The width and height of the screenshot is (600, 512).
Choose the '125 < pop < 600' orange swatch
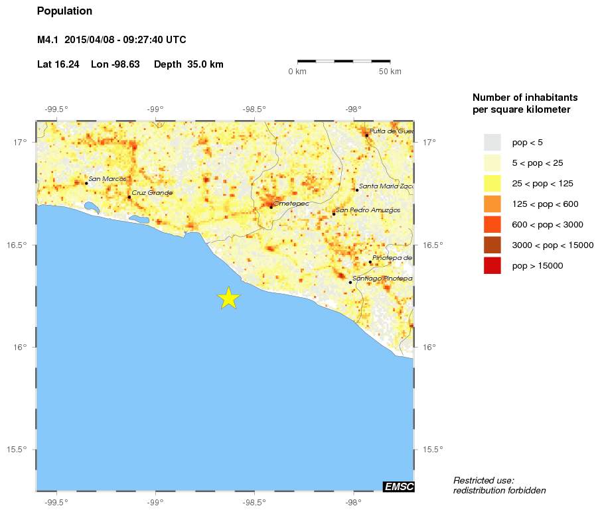(x=492, y=204)
